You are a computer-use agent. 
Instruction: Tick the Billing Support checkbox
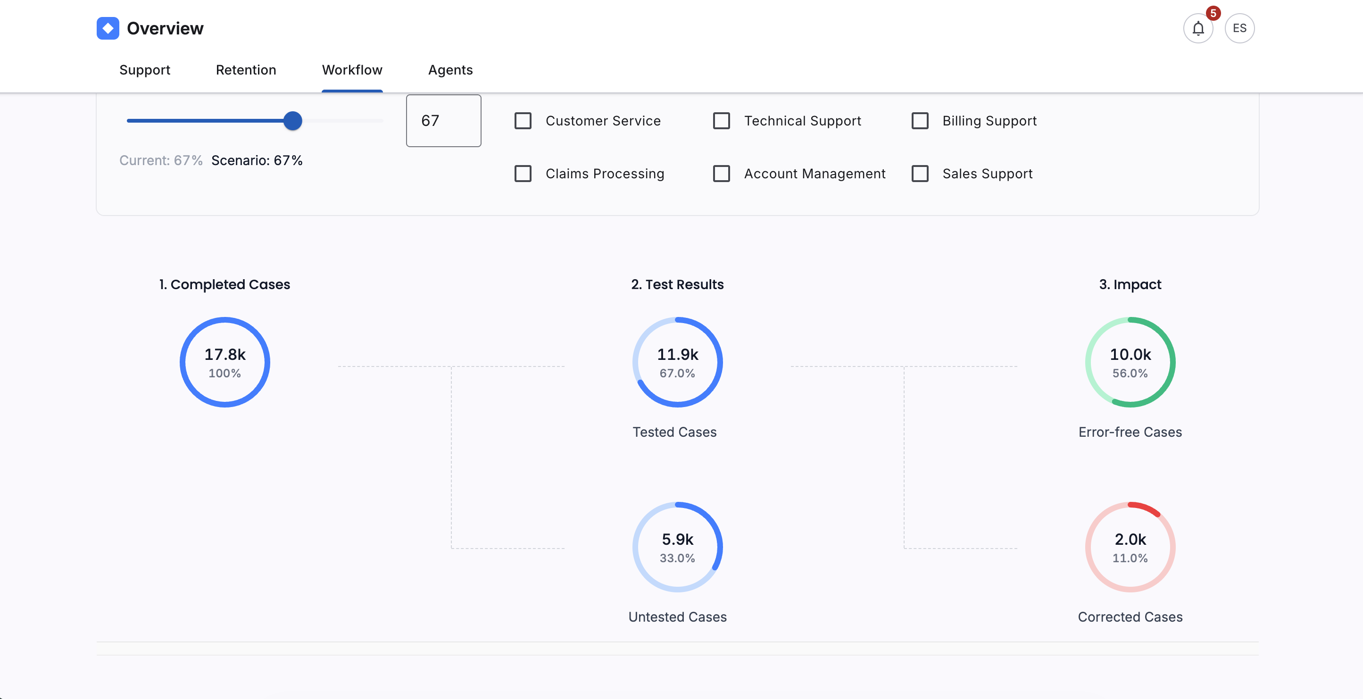coord(920,121)
